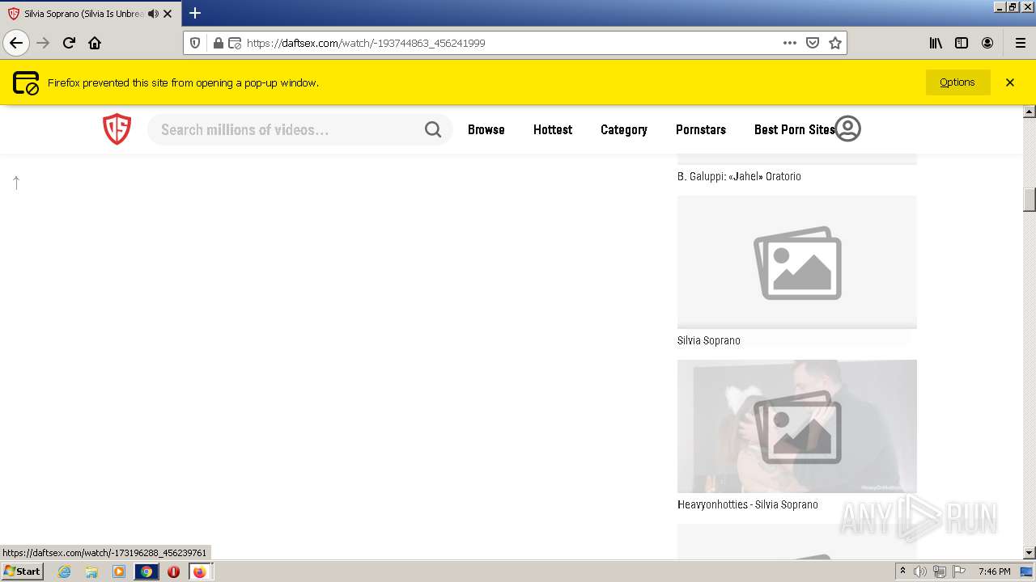Screen dimensions: 1036x582
Task: Open page actions three-dot menu
Action: point(790,43)
